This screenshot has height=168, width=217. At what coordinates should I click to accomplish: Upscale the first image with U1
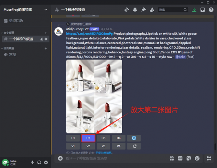[73, 138]
